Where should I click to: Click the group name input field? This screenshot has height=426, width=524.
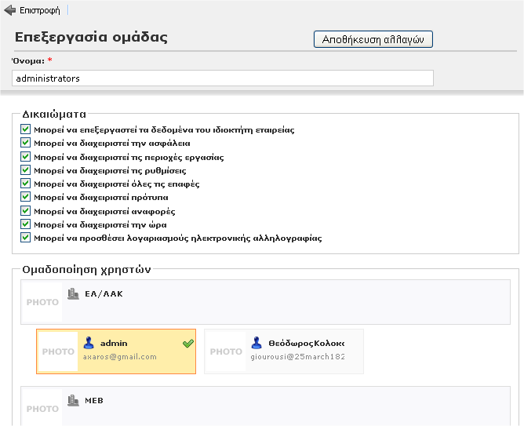click(223, 78)
